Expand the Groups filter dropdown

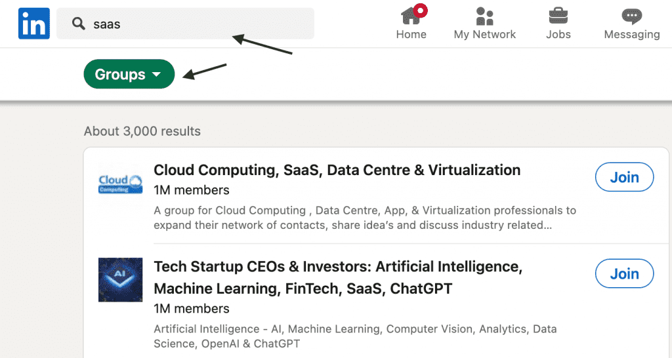pyautogui.click(x=129, y=74)
